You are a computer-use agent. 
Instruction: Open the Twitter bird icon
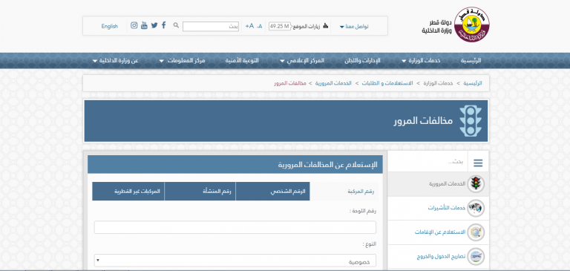(x=154, y=25)
